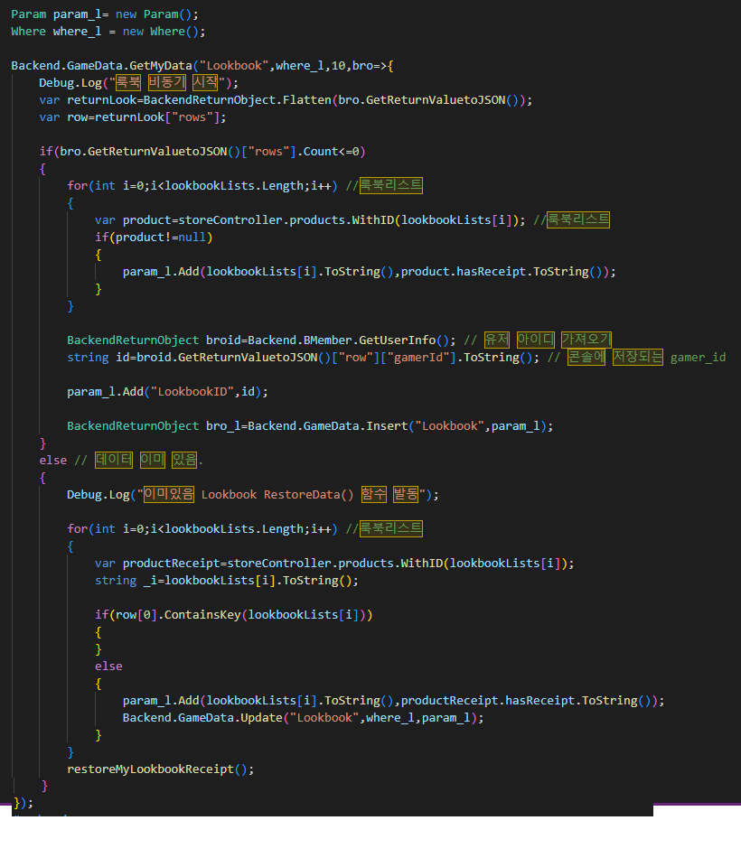Click the Backend.GameData.Update statement line
Screen dimensions: 741x867
[303, 718]
